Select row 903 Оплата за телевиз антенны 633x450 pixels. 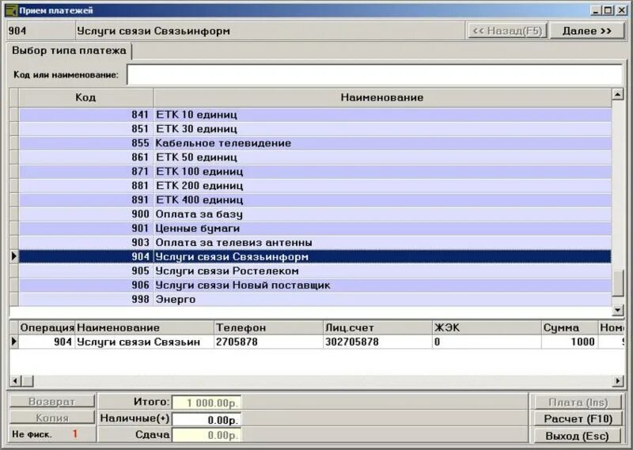(315, 243)
